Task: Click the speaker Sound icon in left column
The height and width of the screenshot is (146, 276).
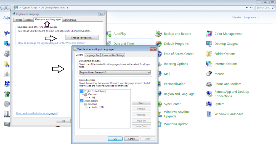Action: coord(7,104)
